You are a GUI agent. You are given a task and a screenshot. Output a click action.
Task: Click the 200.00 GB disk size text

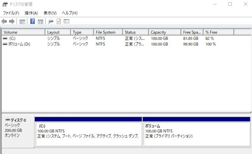pos(13,130)
